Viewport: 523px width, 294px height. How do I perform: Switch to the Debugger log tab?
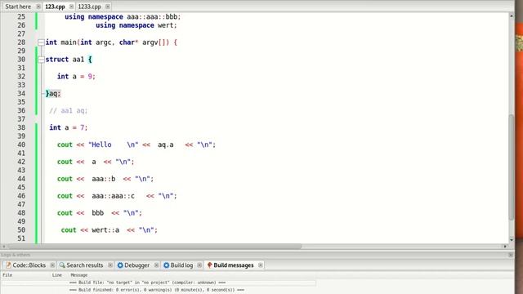click(x=136, y=265)
